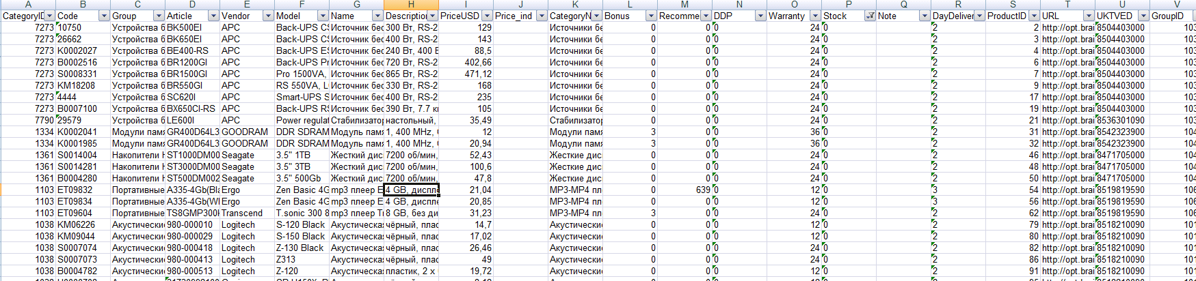Select the Article cell BR1200GI
This screenshot has height=281, width=1196.
192,62
